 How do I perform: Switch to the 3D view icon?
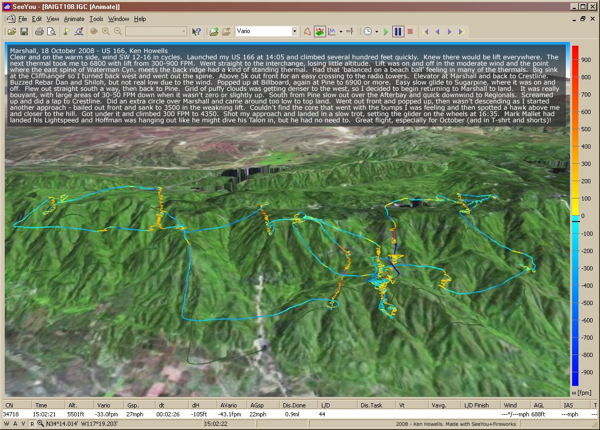(320, 32)
